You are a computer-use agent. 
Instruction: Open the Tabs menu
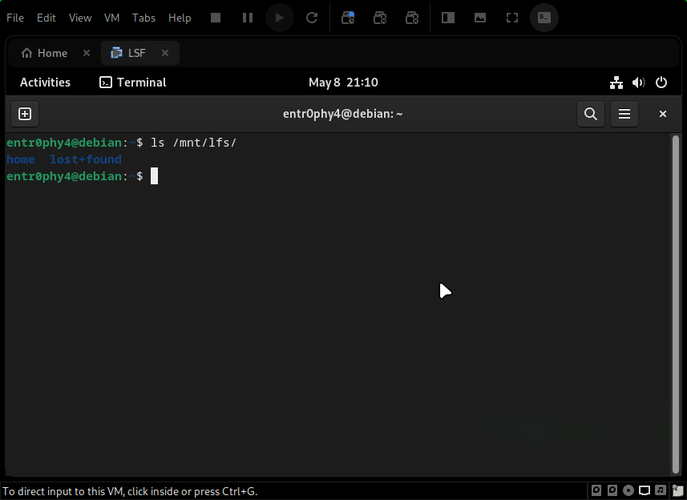[x=143, y=18]
